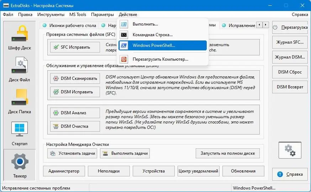Viewport: 311px width, 192px height.
Task: Click the Установить задачи button
Action: tap(72, 153)
